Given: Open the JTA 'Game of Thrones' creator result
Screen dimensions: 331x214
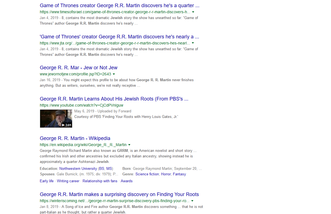Looking at the screenshot, I should (119, 37).
